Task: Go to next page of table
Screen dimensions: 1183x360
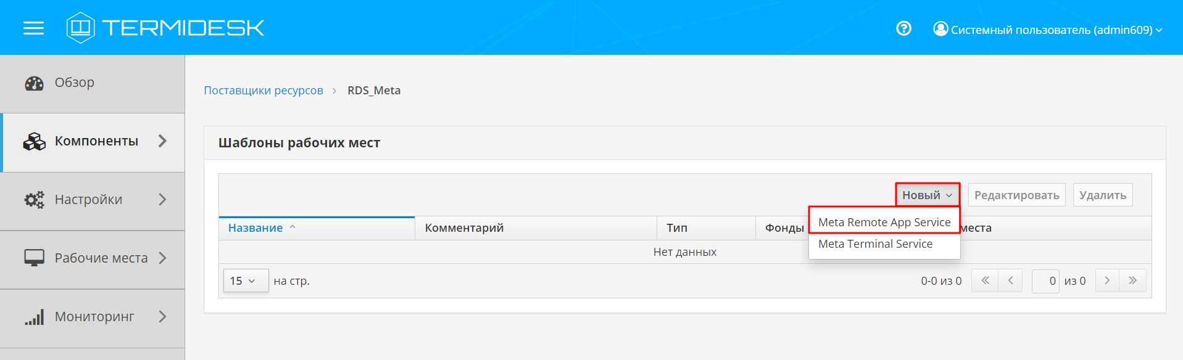Action: pos(1107,280)
